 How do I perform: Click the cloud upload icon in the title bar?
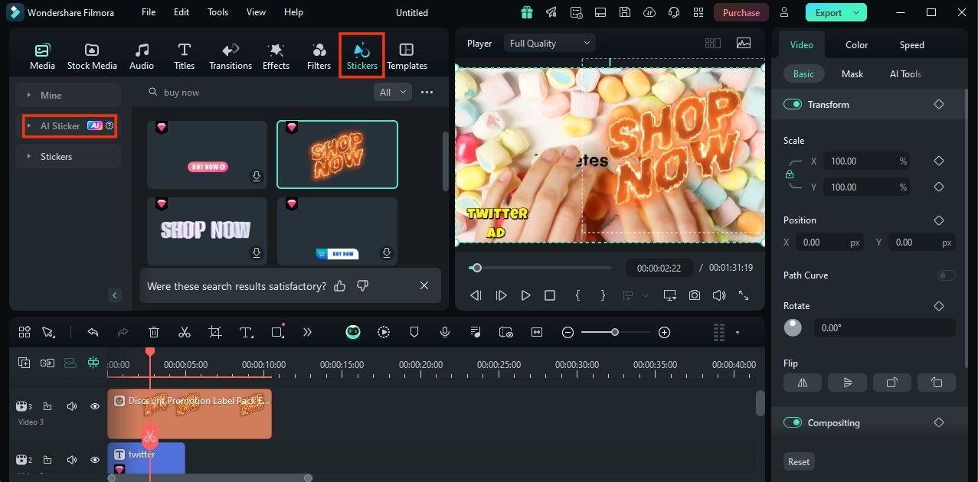(x=649, y=12)
